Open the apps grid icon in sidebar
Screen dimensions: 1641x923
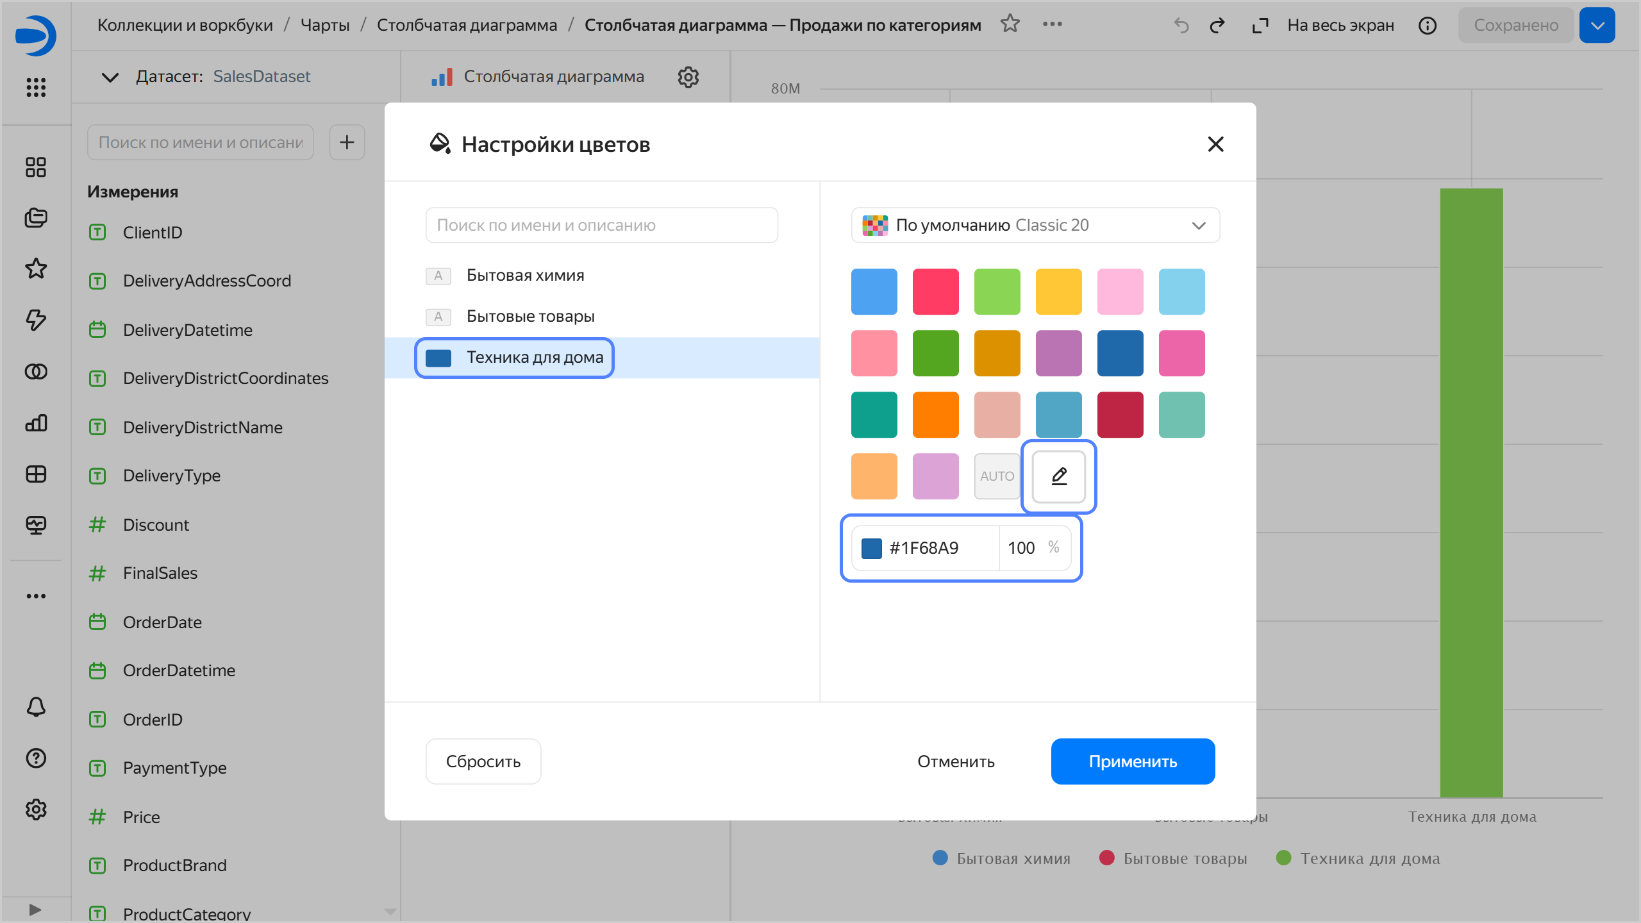pos(36,87)
